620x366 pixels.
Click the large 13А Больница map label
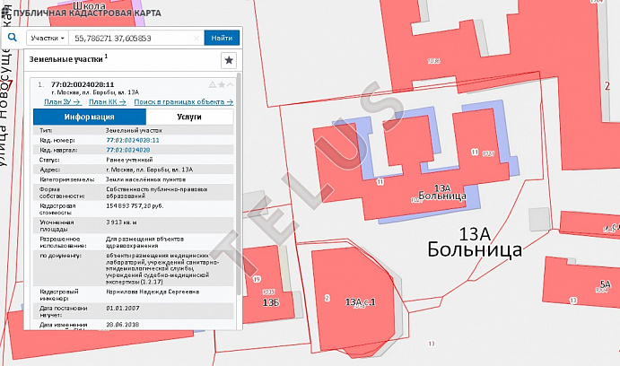pyautogui.click(x=475, y=242)
